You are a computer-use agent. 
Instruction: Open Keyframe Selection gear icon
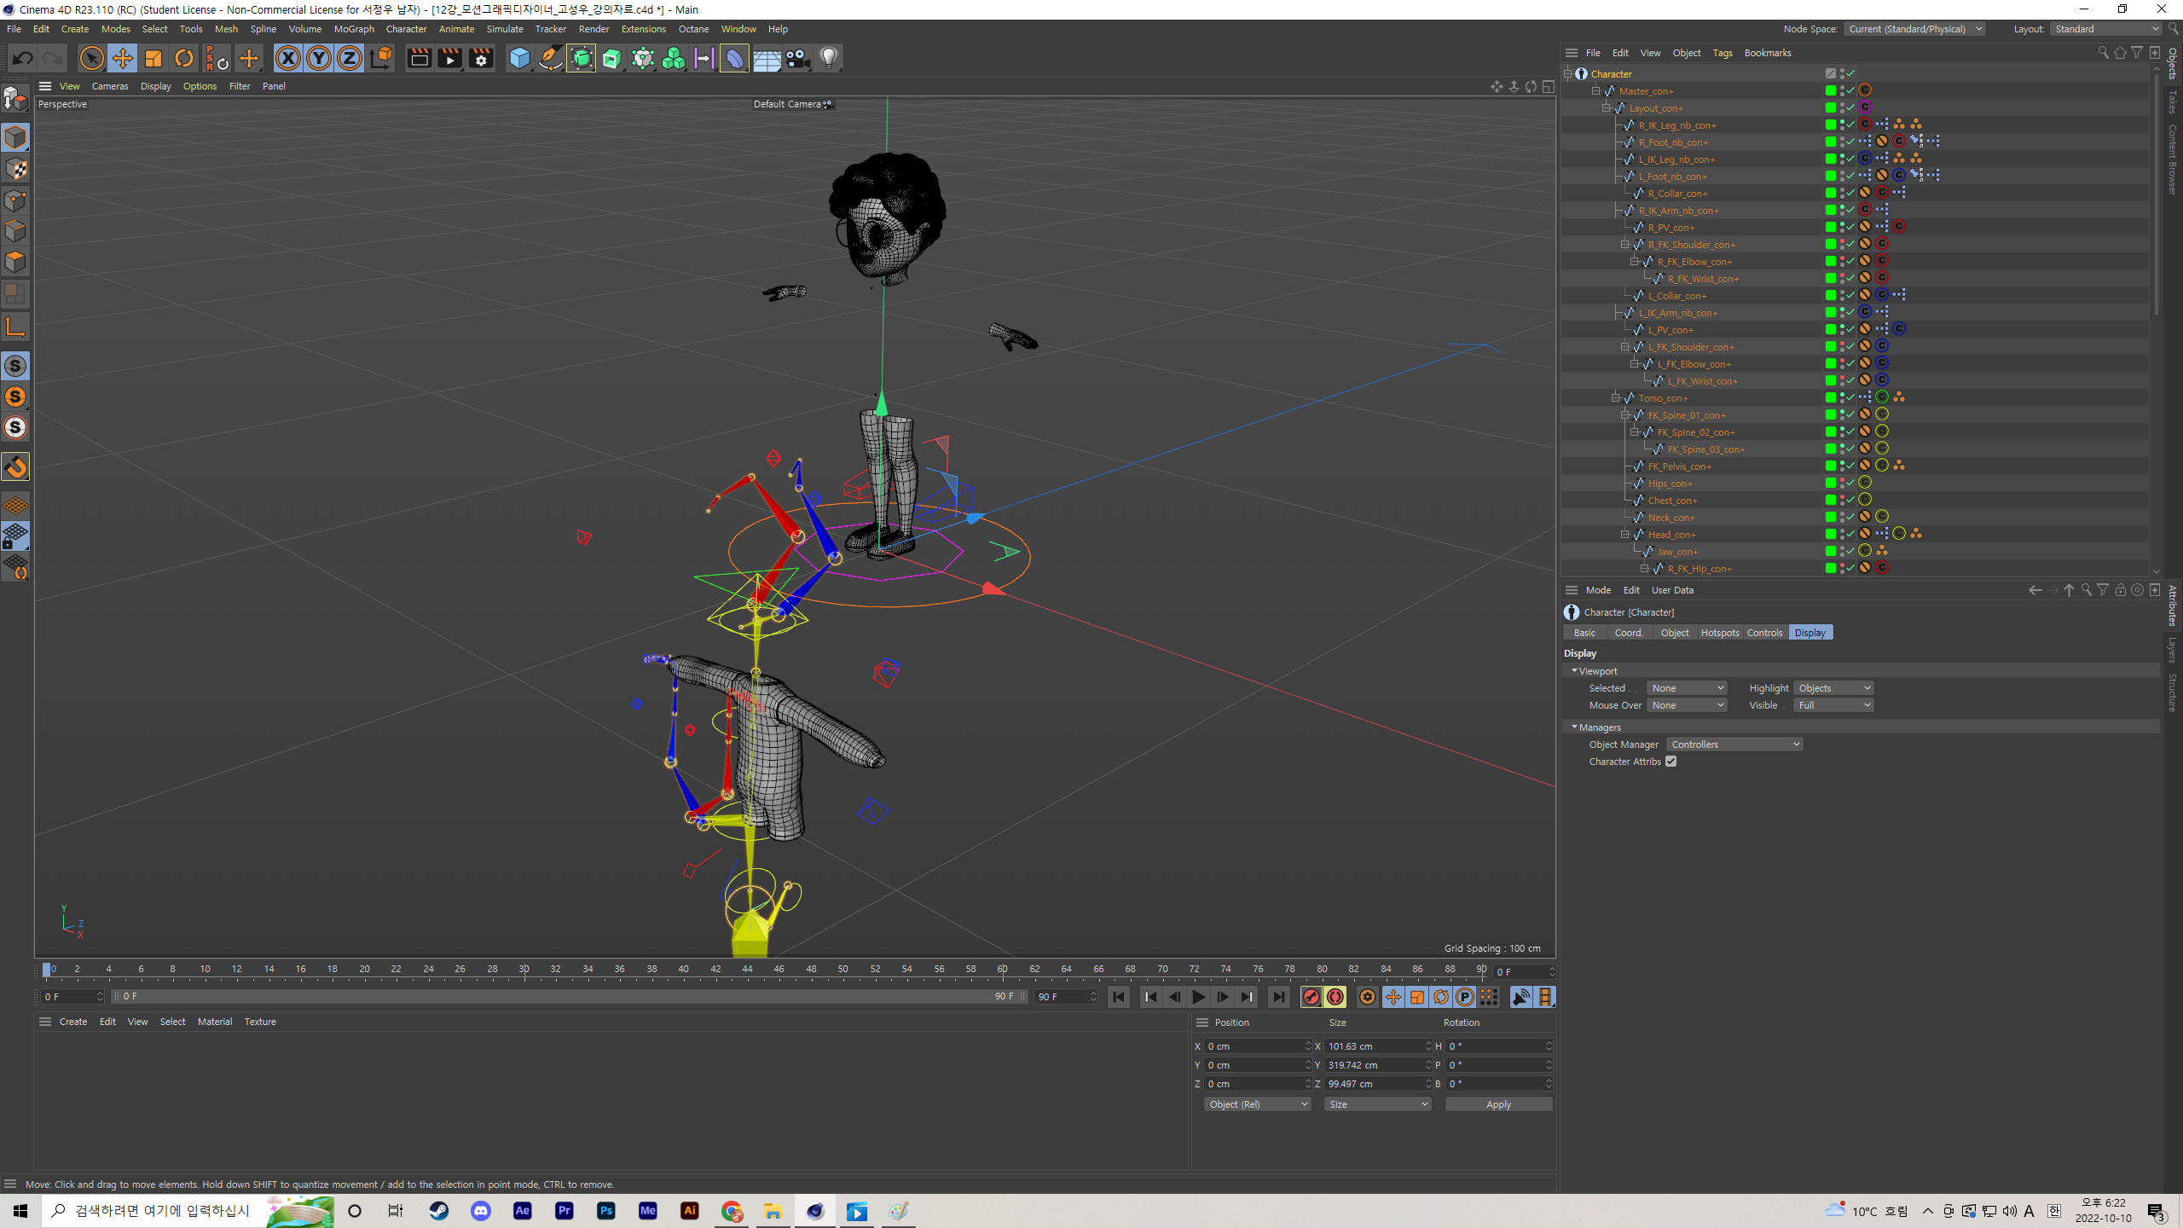[1368, 996]
